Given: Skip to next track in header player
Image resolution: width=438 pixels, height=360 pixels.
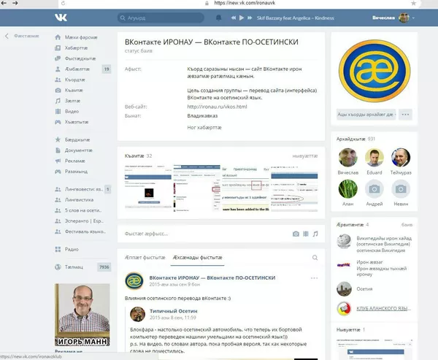Looking at the screenshot, I should (250, 18).
